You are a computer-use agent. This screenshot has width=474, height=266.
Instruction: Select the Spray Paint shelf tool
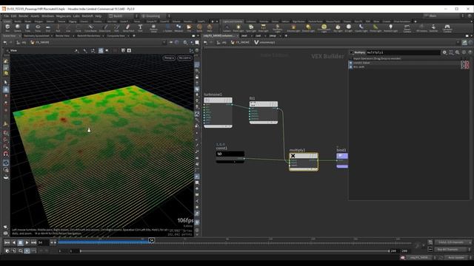128,28
